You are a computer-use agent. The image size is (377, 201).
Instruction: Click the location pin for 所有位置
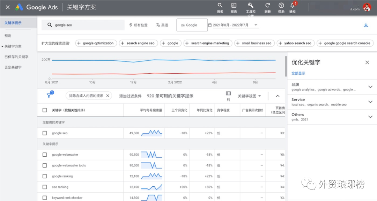[131, 25]
